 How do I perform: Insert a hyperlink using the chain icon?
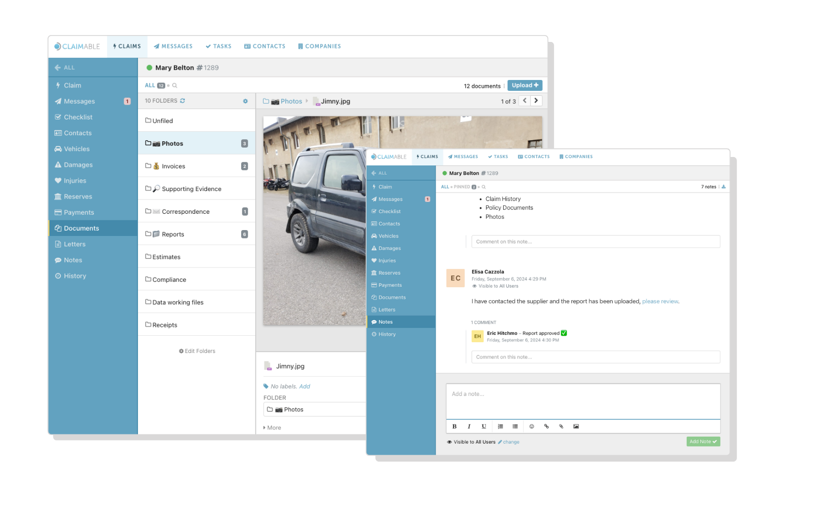(x=546, y=427)
